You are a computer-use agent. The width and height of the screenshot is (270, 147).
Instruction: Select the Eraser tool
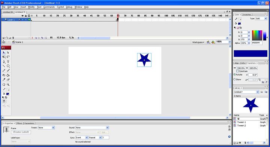click(x=8, y=80)
